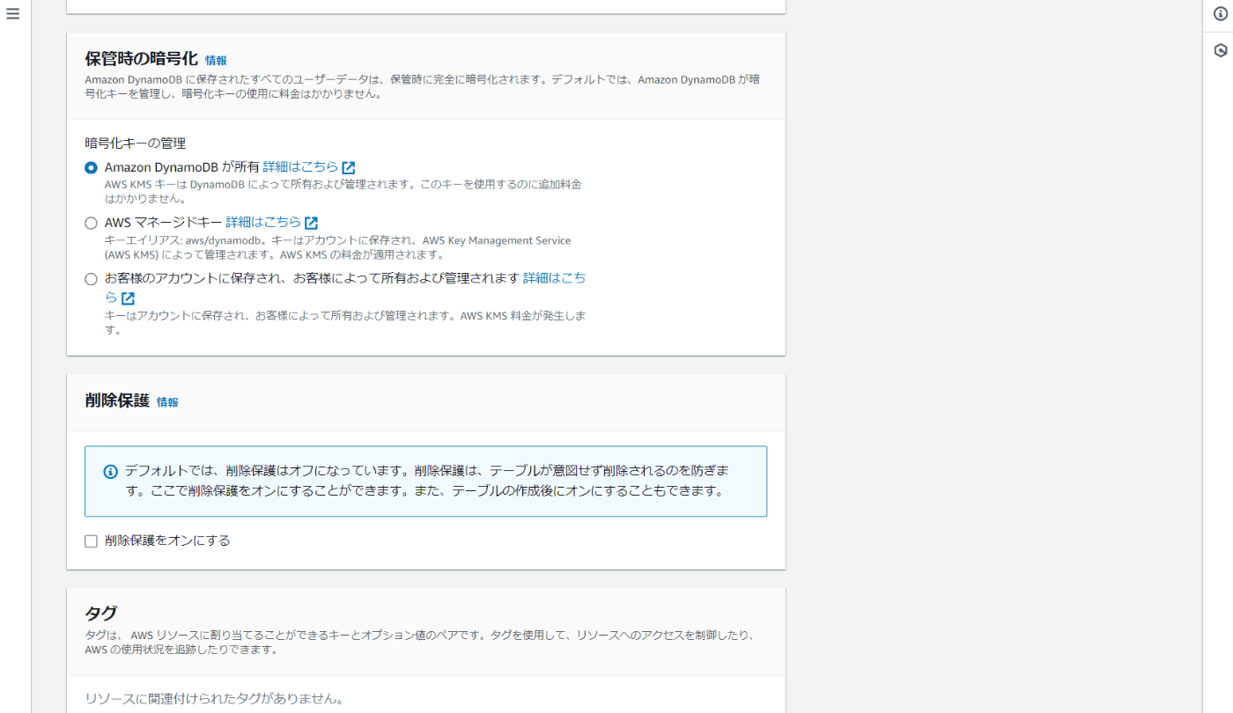Open the hamburger navigation menu
This screenshot has height=713, width=1233.
(x=12, y=14)
